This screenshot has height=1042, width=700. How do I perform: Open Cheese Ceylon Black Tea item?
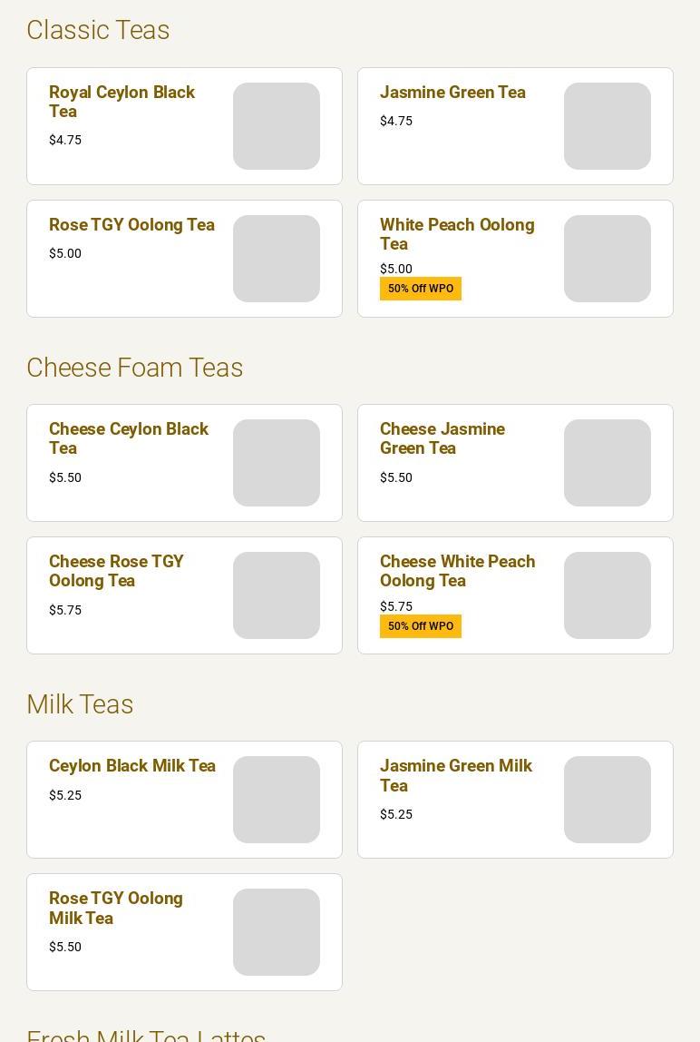[184, 463]
